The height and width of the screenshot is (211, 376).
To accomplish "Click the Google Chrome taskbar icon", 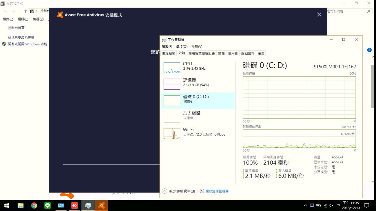I will pyautogui.click(x=34, y=205).
